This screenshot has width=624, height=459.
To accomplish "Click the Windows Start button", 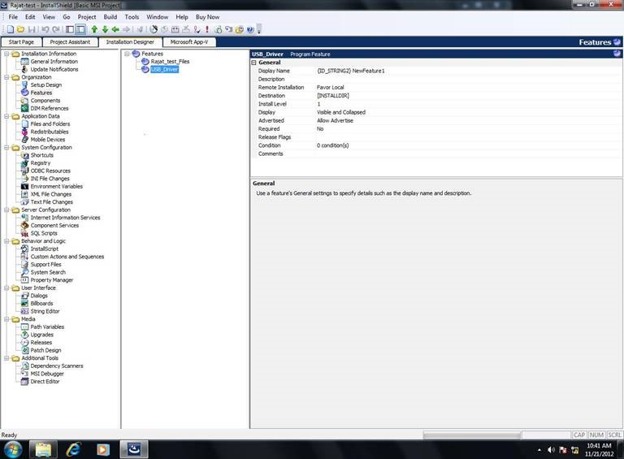I will [x=13, y=449].
